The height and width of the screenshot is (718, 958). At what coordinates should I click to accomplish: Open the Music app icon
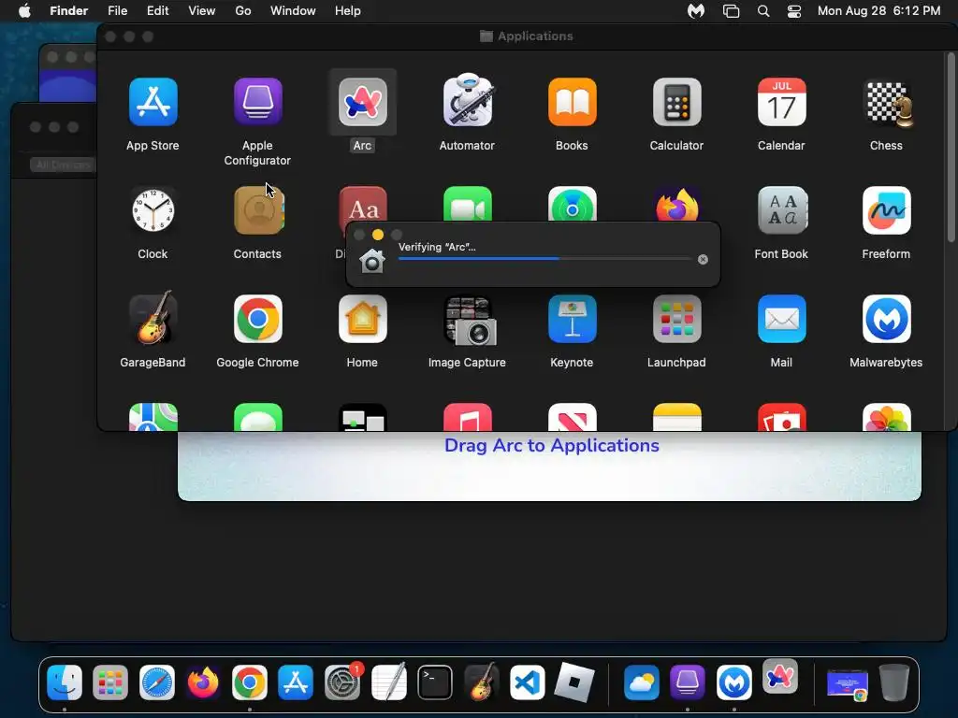coord(468,417)
